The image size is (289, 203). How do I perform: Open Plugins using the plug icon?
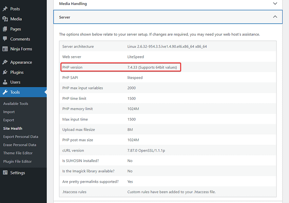(x=6, y=72)
